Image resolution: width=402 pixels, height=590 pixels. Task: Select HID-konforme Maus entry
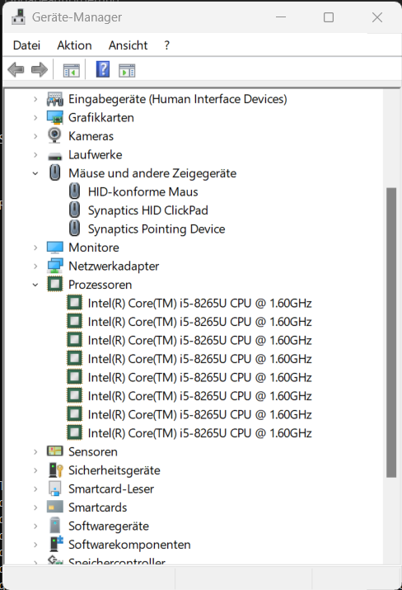(143, 192)
